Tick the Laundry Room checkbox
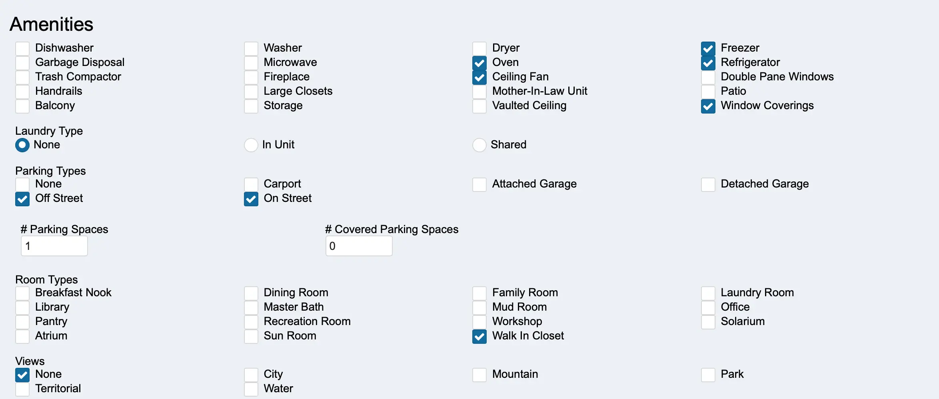The height and width of the screenshot is (399, 939). (708, 293)
